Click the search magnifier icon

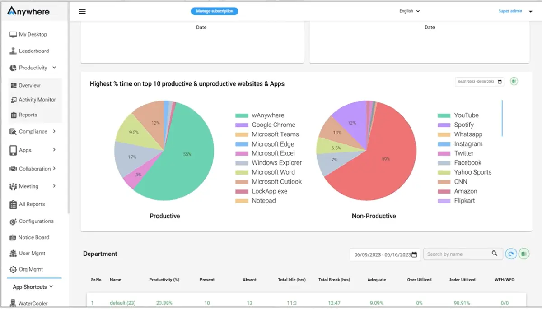[495, 254]
